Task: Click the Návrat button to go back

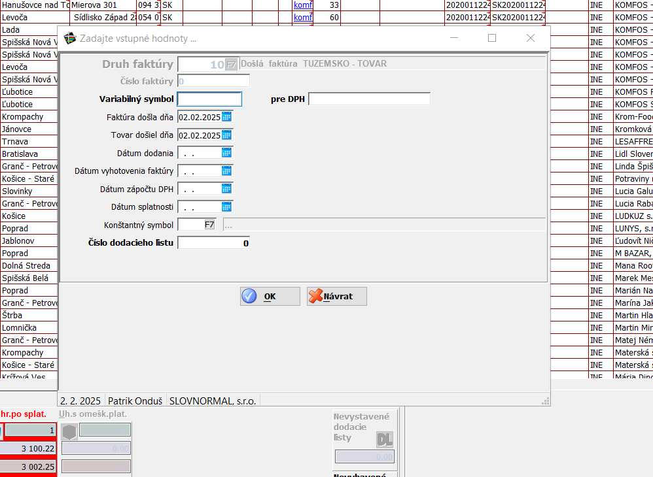Action: click(337, 296)
